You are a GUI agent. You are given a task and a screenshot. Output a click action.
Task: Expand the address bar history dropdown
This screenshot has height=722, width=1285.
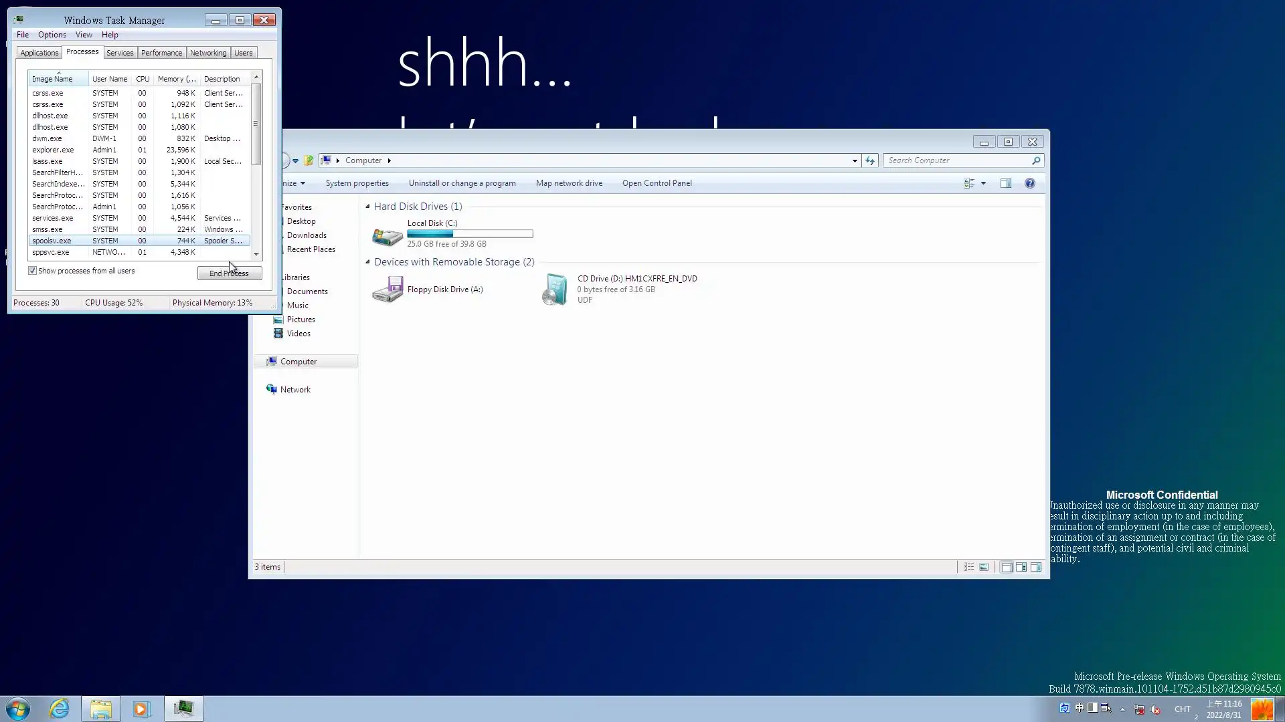(855, 160)
